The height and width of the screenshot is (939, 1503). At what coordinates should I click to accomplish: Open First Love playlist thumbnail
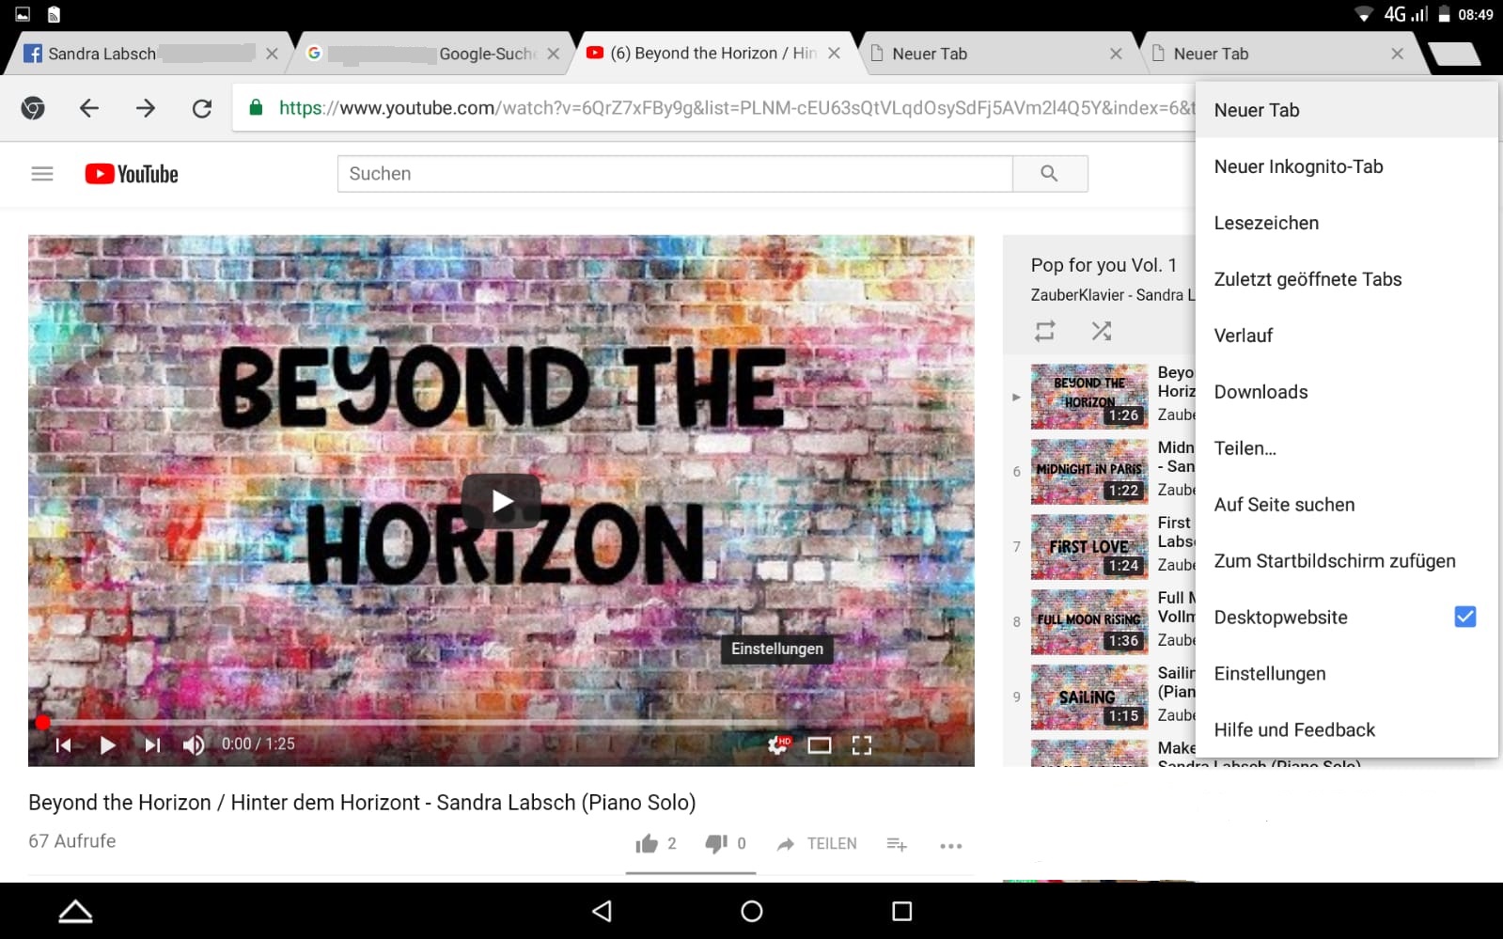(1089, 547)
